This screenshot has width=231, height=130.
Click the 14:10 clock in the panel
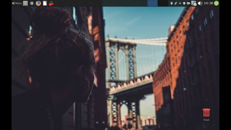coord(208,3)
